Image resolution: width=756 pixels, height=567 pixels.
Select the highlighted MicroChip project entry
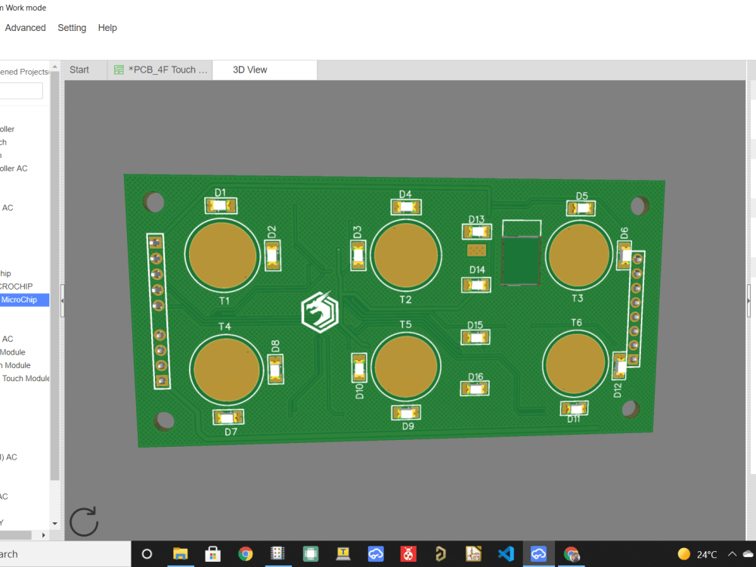point(23,299)
